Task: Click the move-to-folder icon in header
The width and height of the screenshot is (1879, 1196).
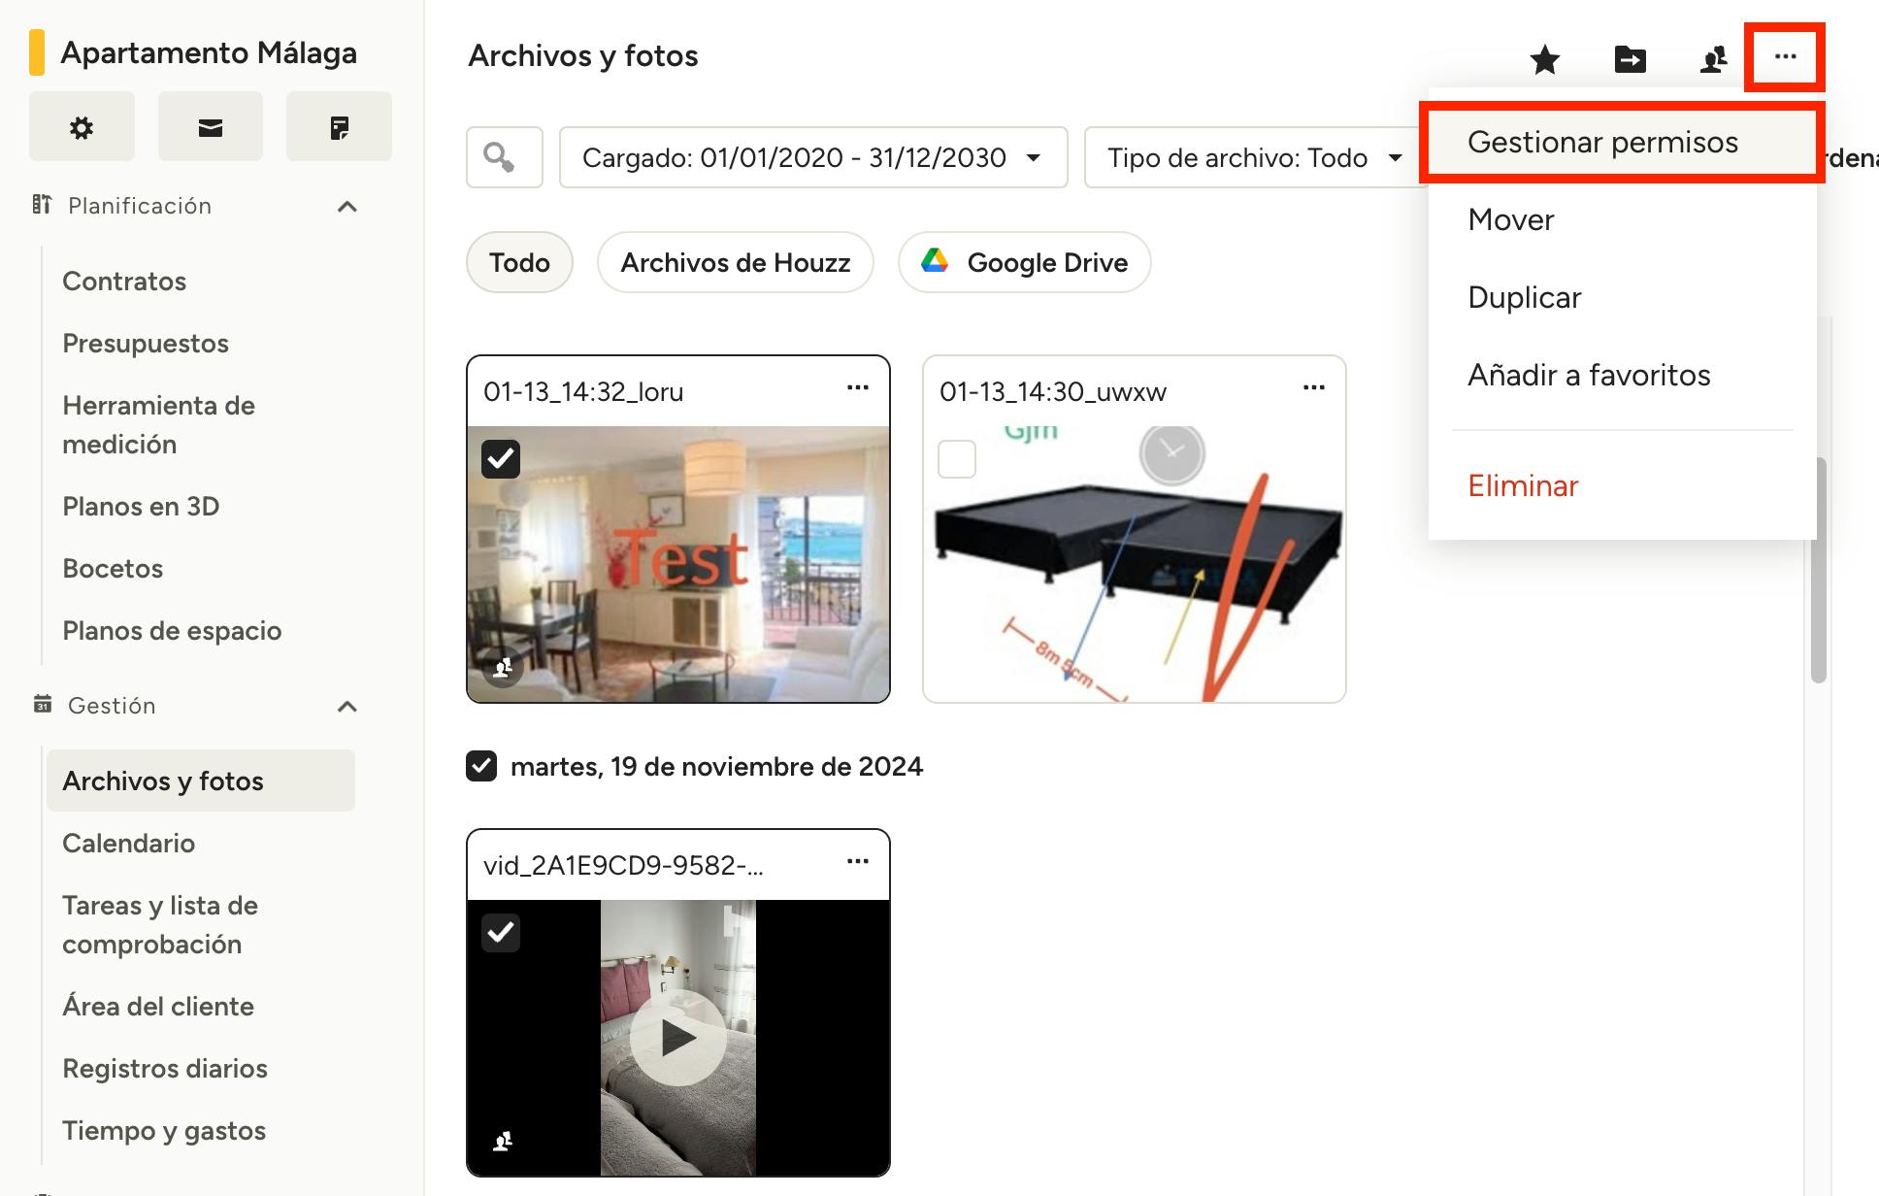Action: tap(1630, 59)
